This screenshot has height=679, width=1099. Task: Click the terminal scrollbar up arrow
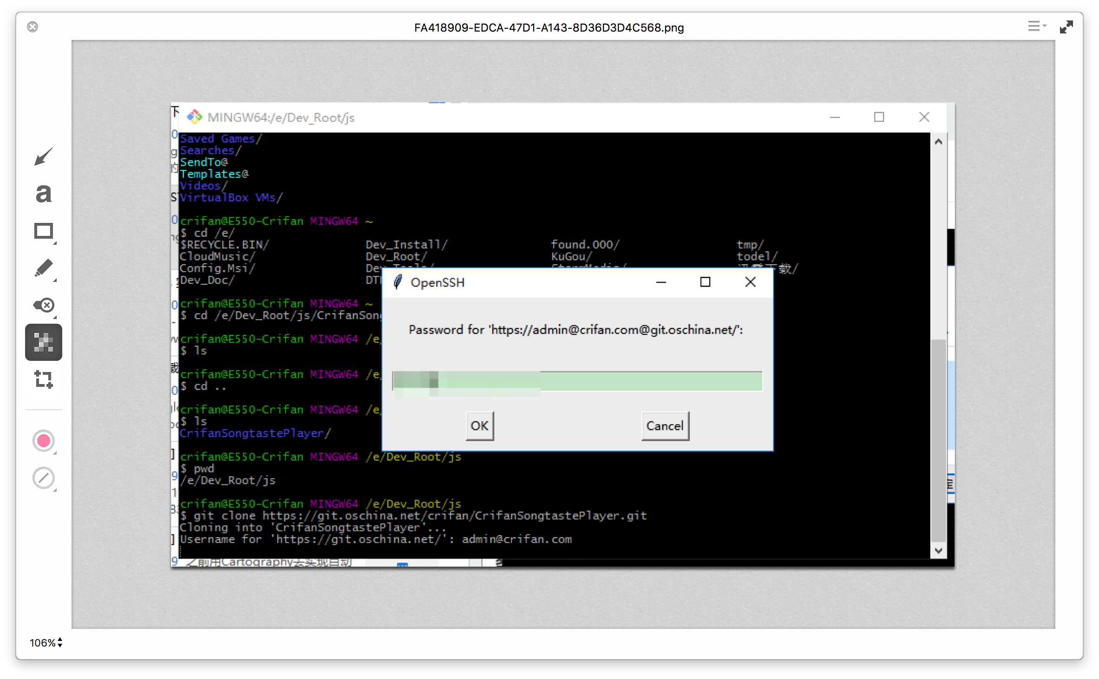click(x=938, y=142)
